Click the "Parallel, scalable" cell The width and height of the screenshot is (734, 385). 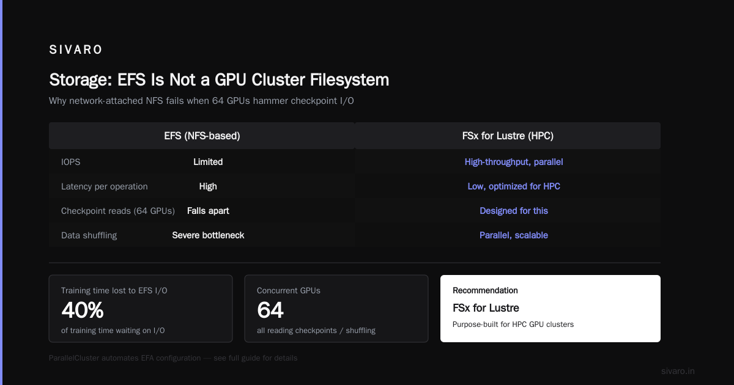tap(514, 235)
